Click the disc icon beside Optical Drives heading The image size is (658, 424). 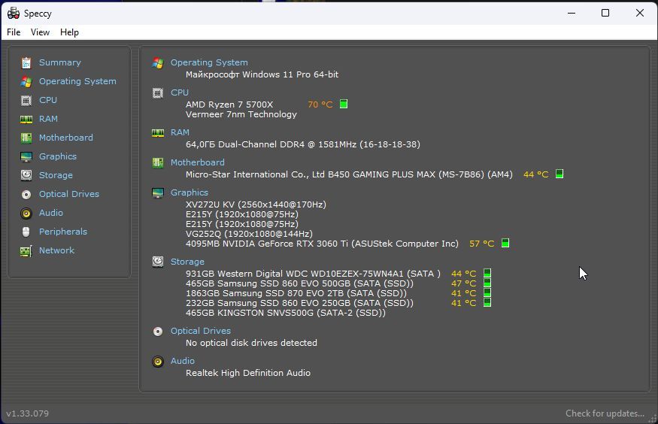[158, 332]
